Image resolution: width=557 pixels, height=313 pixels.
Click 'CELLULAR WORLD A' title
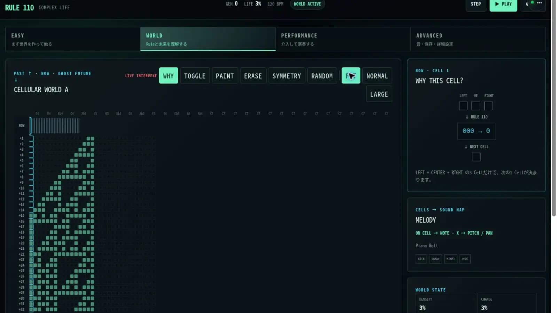[x=41, y=90]
